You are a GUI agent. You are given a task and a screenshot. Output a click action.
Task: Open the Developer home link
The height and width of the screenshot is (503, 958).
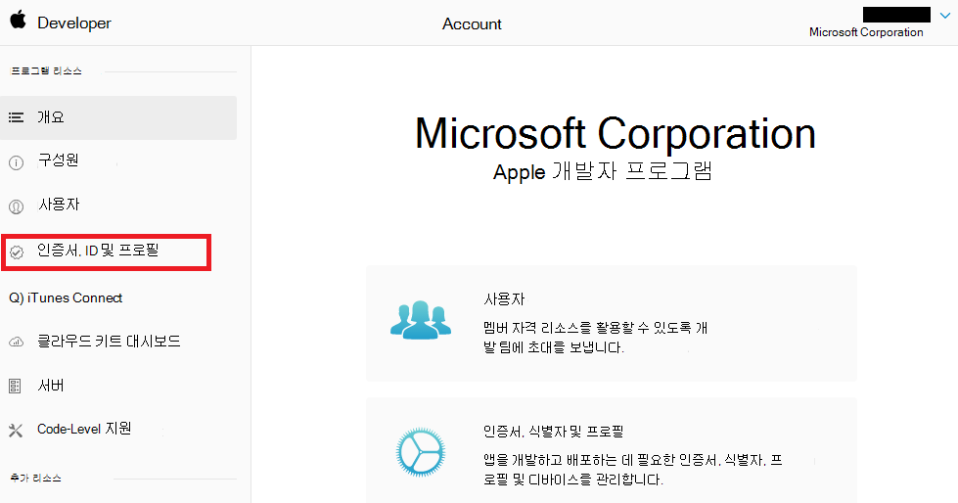(x=74, y=23)
